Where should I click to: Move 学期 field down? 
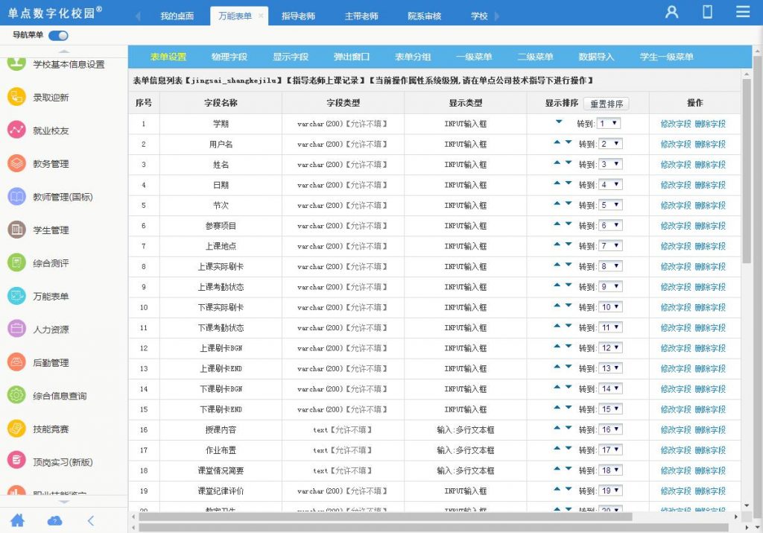(x=559, y=122)
